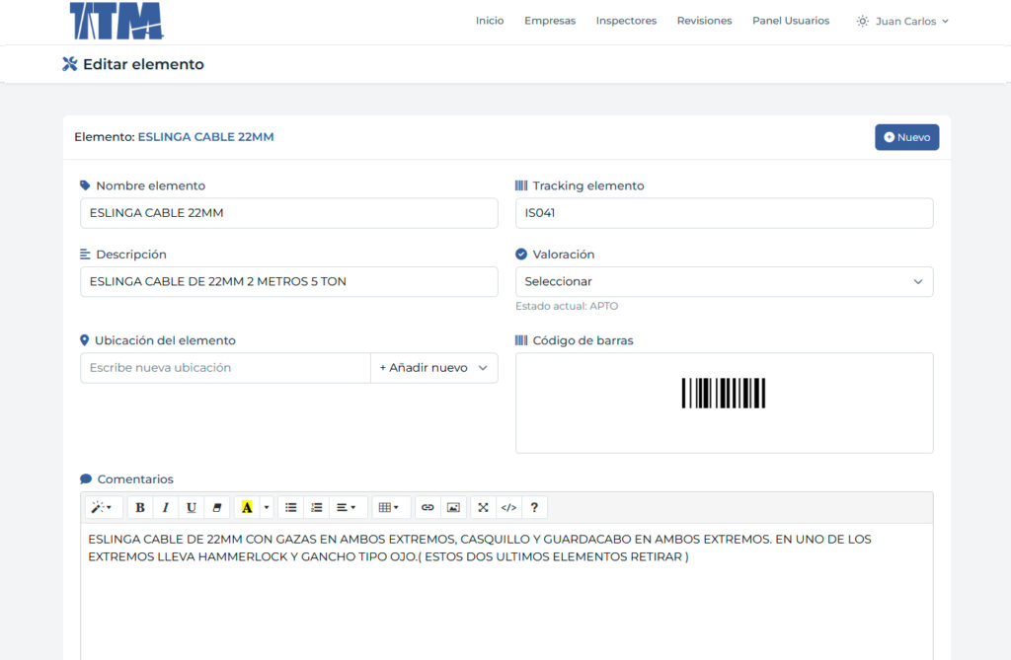1011x660 pixels.
Task: Click the 'Comentarios' label
Action: tap(135, 478)
